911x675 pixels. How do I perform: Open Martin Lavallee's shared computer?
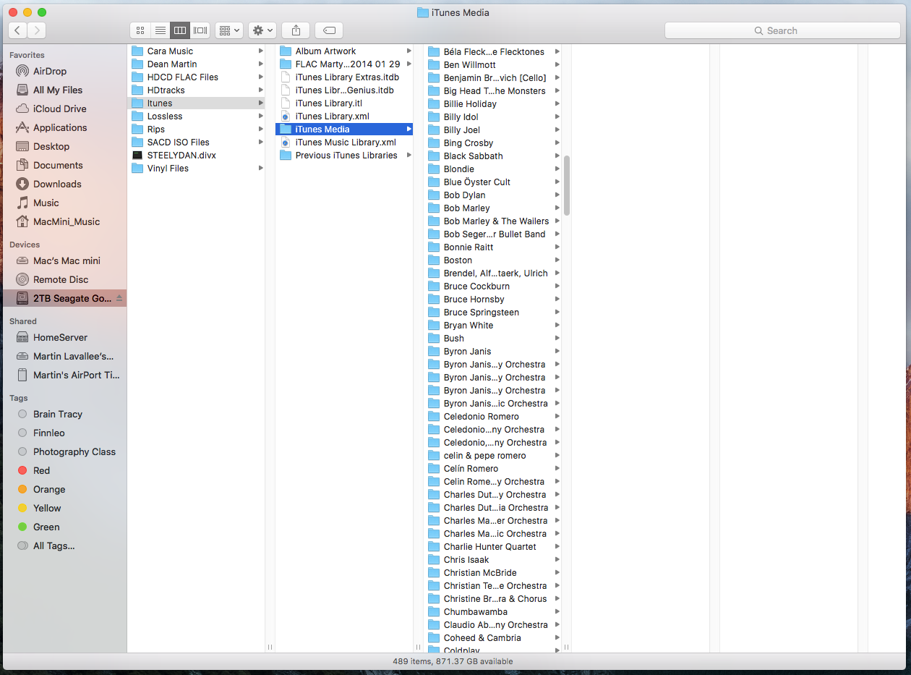click(x=64, y=356)
